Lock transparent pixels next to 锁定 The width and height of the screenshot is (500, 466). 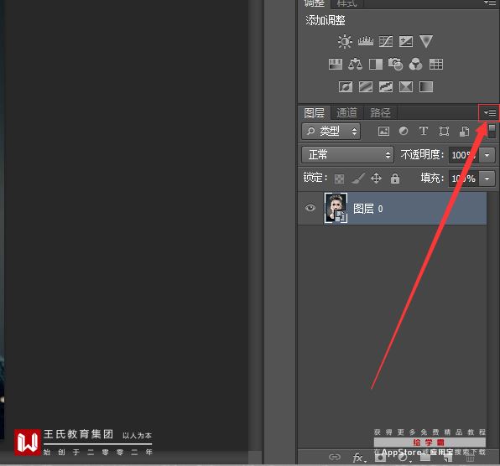pos(339,179)
